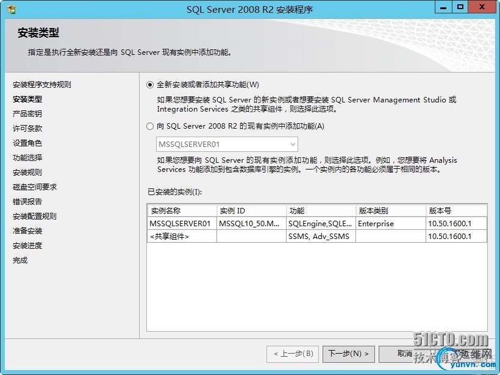Viewport: 500px width, 375px height.
Task: Click the 版本类别 column header
Action: [x=391, y=211]
